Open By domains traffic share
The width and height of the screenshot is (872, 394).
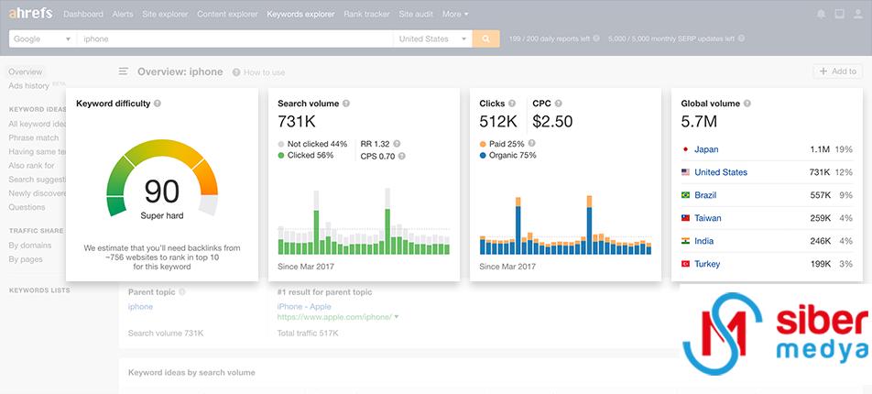pyautogui.click(x=29, y=246)
